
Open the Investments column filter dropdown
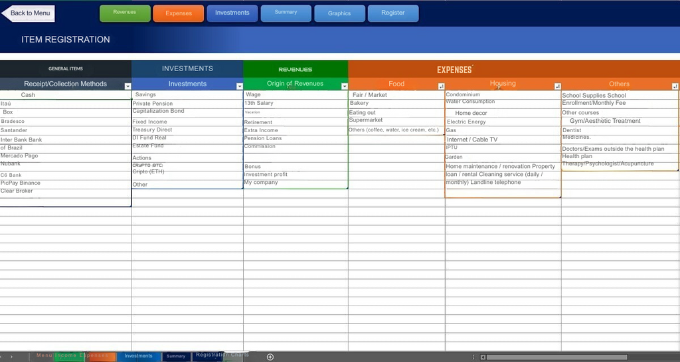[239, 86]
